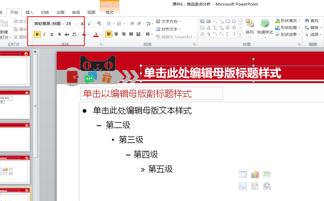Switch to the 动画 animations tab

coord(60,12)
